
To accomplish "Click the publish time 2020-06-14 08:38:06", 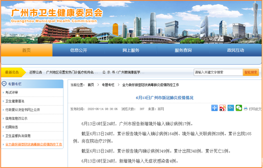I will click(x=102, y=109).
